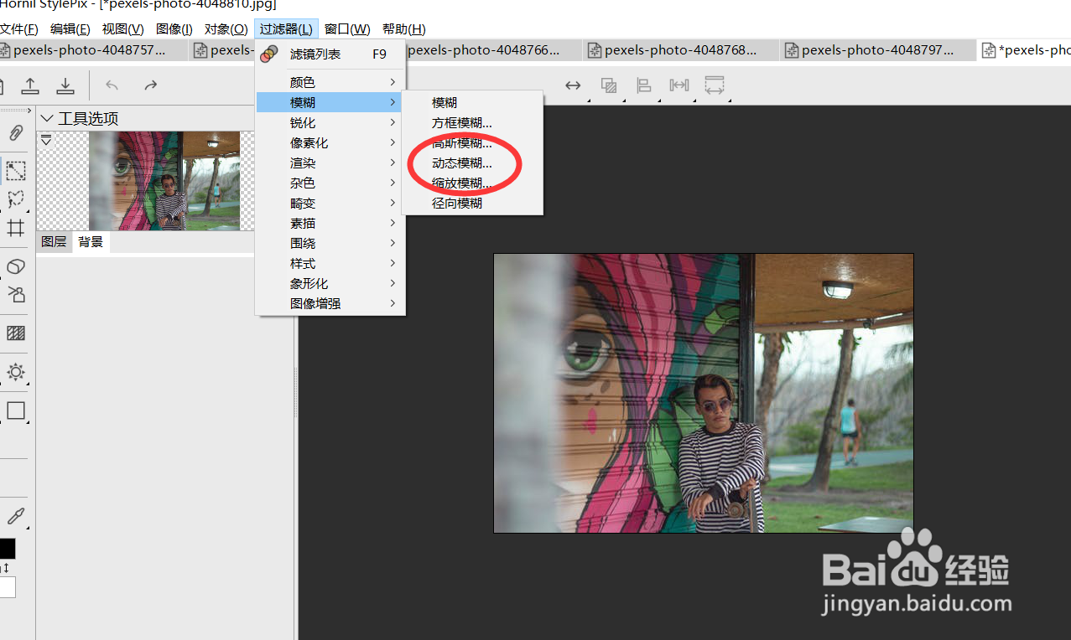Viewport: 1071px width, 640px height.
Task: Select the rectangular selection tool
Action: [x=16, y=171]
